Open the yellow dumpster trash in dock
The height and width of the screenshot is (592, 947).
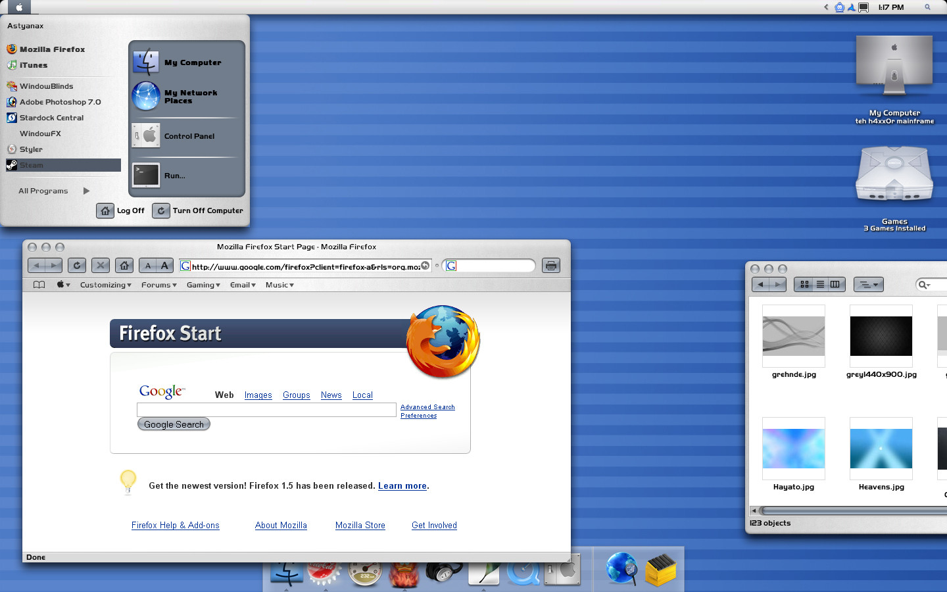[x=661, y=570]
